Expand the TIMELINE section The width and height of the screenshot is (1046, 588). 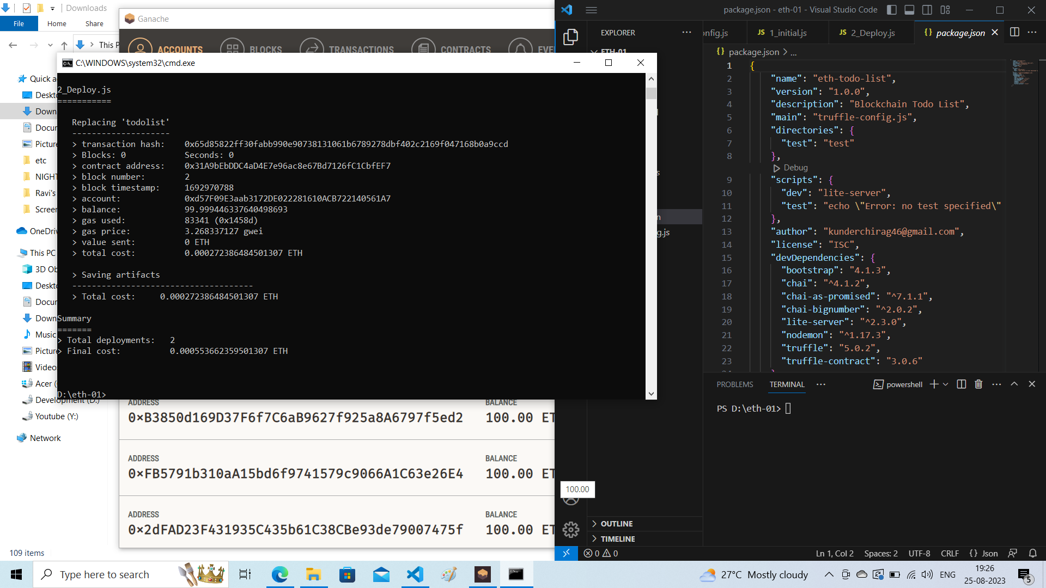tap(617, 539)
